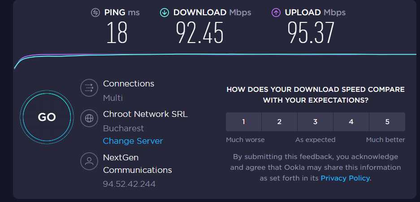Rate download speed as 1
The width and height of the screenshot is (420, 202).
point(243,122)
